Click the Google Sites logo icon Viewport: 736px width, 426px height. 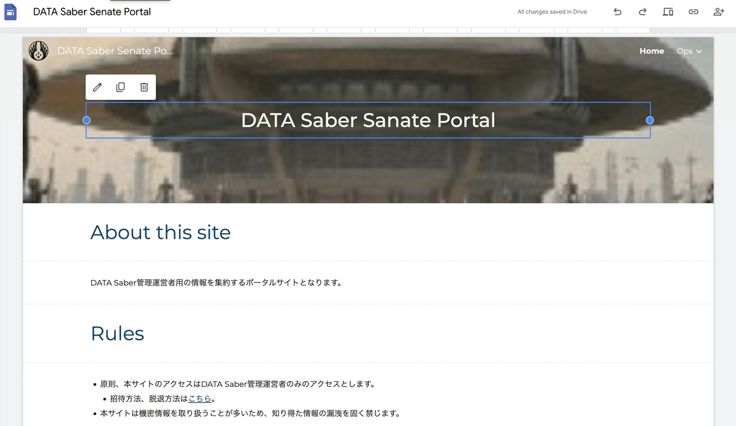click(x=10, y=12)
